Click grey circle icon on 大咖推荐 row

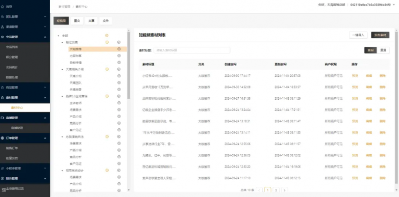[119, 49]
